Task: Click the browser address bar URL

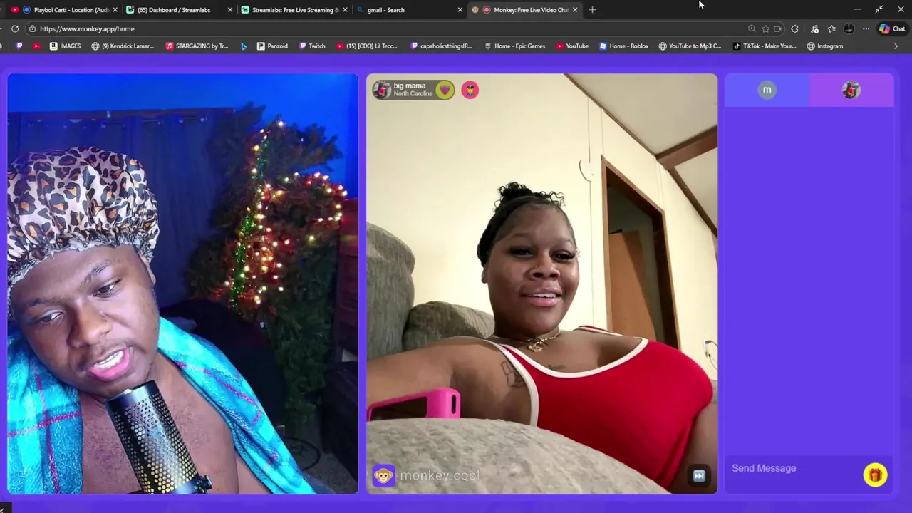Action: click(87, 29)
